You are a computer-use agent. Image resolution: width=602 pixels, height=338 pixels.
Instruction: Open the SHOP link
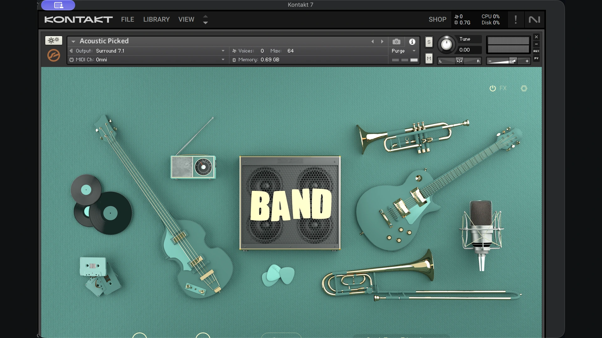pyautogui.click(x=437, y=19)
